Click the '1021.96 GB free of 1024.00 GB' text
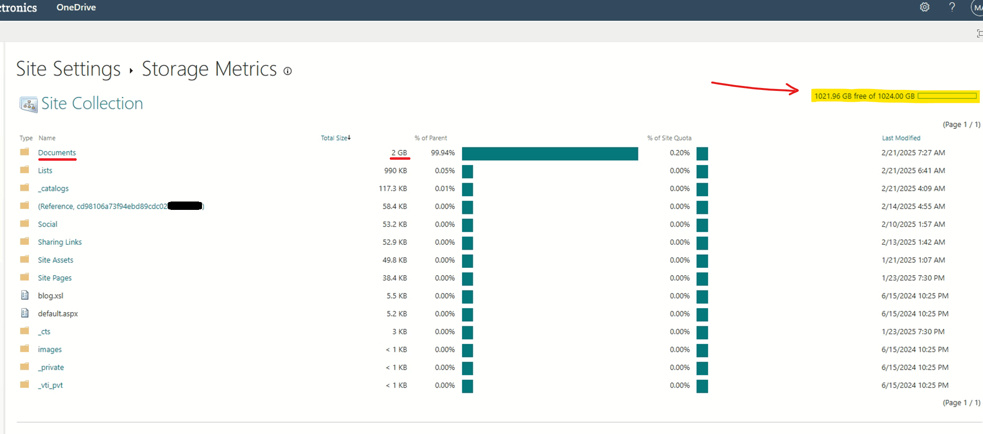 (865, 96)
